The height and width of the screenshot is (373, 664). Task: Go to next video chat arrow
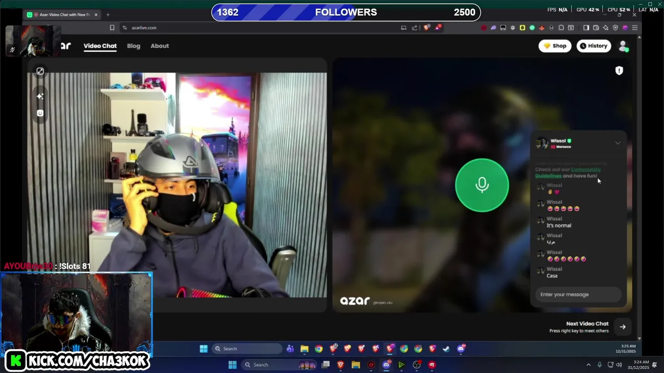[x=622, y=327]
